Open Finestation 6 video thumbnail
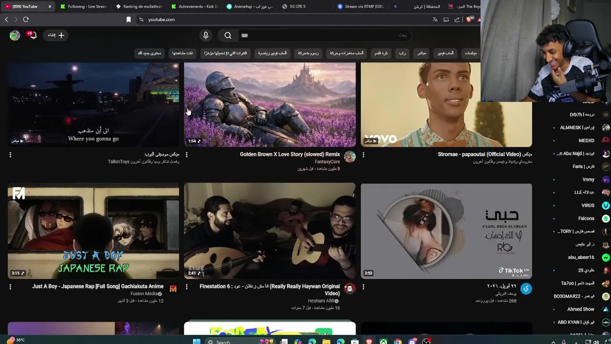The image size is (611, 344). [270, 231]
